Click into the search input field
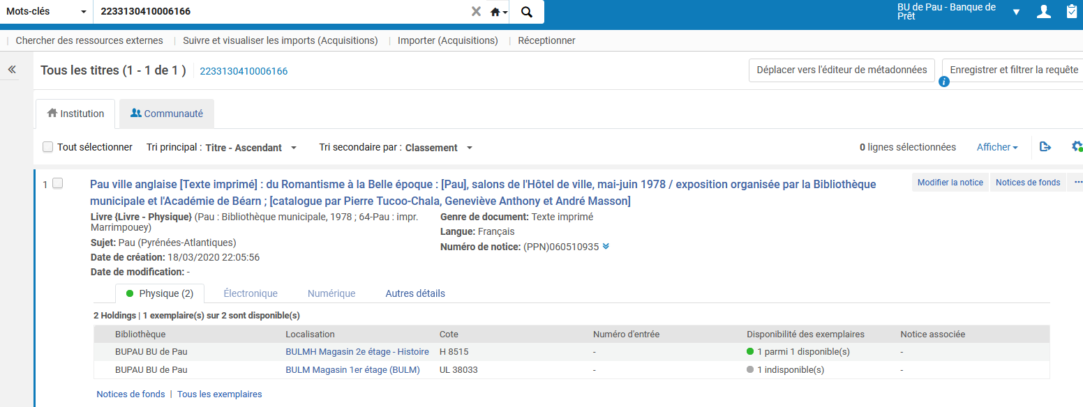The height and width of the screenshot is (407, 1083). click(279, 12)
